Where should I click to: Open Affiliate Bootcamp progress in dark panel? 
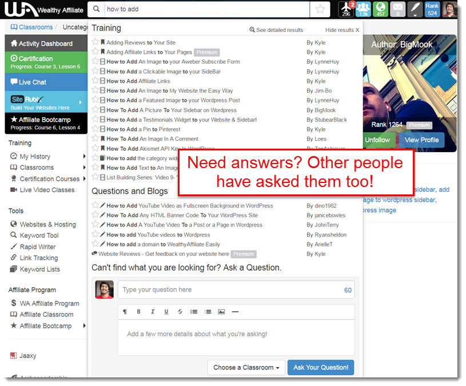[x=46, y=124]
